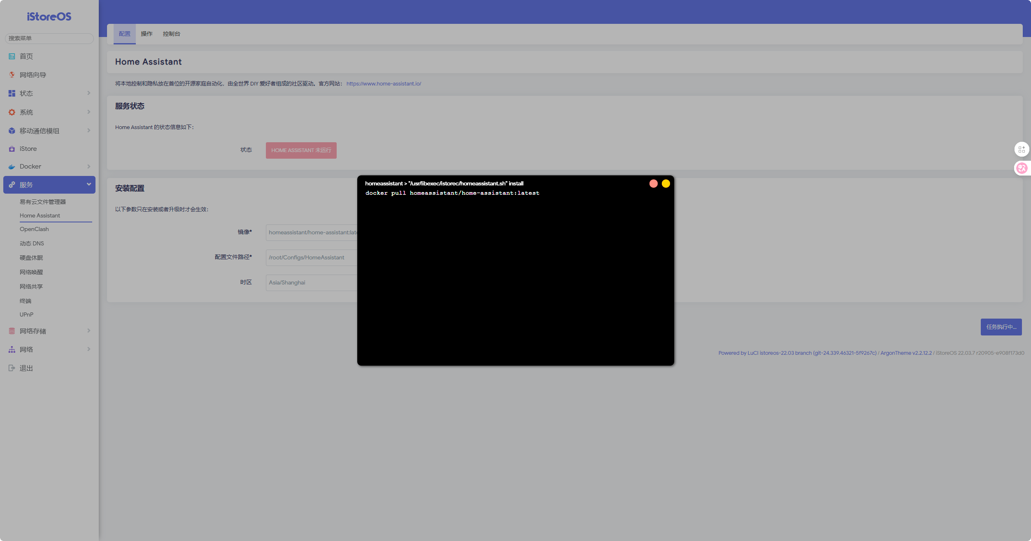The image size is (1031, 541).
Task: Open OpenClash sidebar entry
Action: point(34,229)
